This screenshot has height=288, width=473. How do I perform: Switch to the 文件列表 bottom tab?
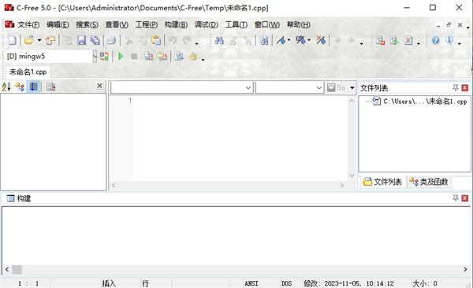click(x=382, y=182)
